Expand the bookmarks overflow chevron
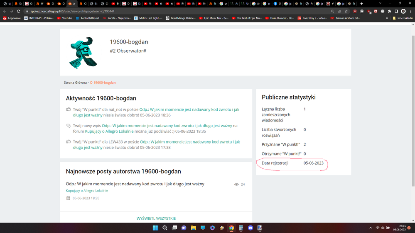 pyautogui.click(x=387, y=18)
